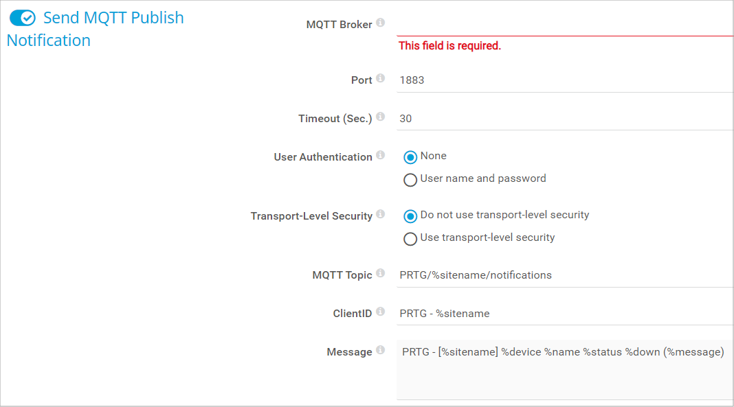Focus the empty MQTT Broker field
This screenshot has height=407, width=734.
pyautogui.click(x=565, y=24)
